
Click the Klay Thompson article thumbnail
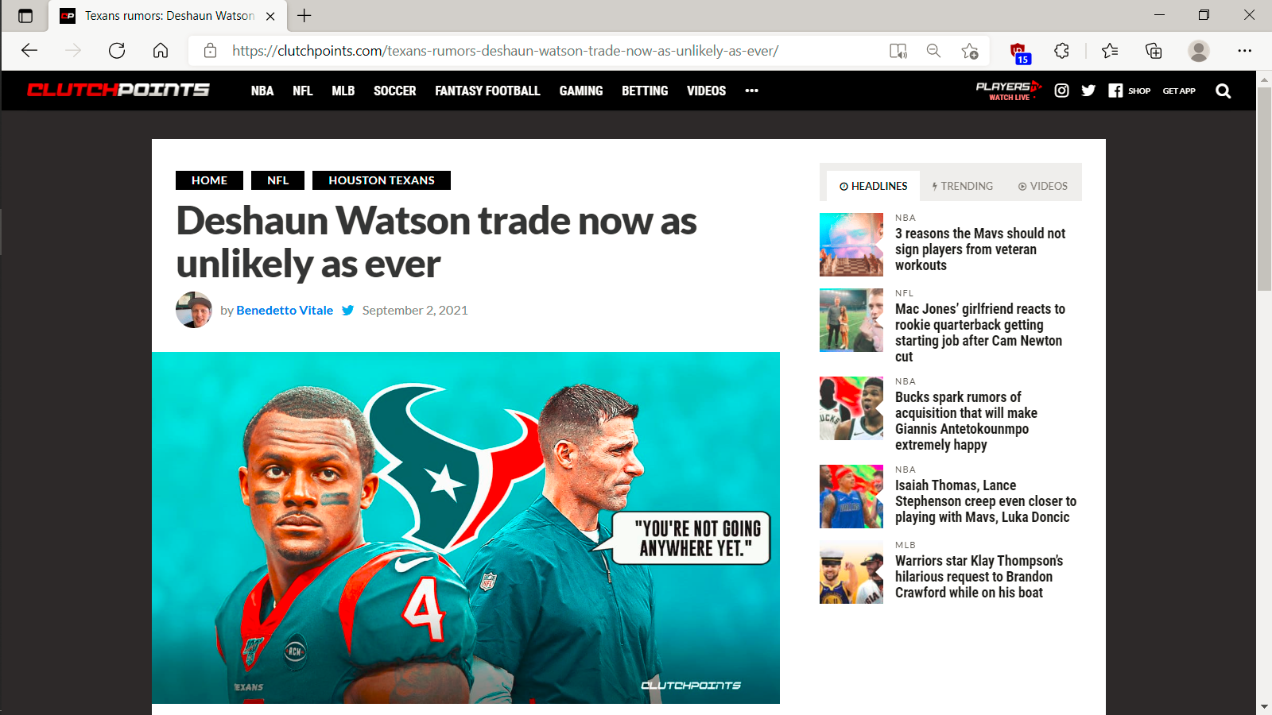coord(851,572)
